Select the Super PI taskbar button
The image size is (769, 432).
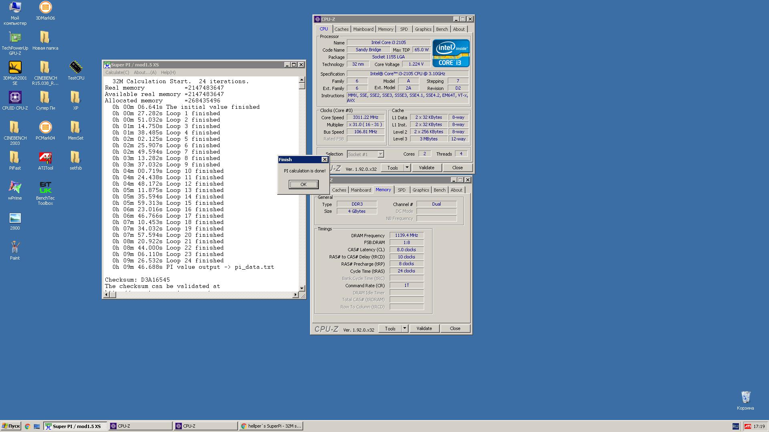click(x=75, y=426)
